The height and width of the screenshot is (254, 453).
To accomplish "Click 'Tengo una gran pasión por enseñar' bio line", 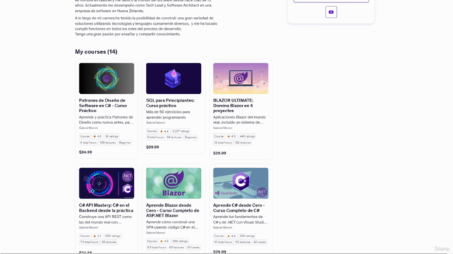I will [x=127, y=34].
